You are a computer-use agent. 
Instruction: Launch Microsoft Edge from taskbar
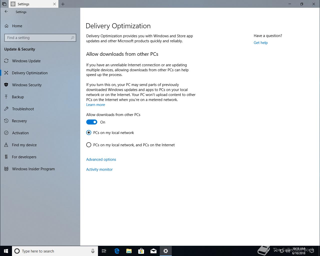117,251
